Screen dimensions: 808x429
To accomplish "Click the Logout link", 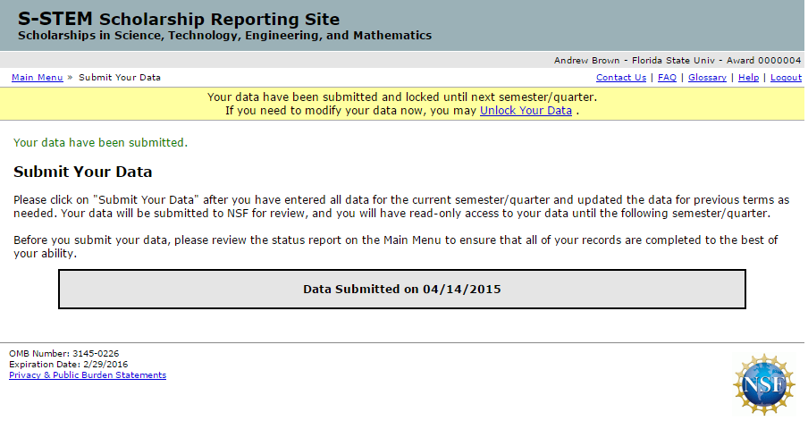I will pyautogui.click(x=786, y=77).
